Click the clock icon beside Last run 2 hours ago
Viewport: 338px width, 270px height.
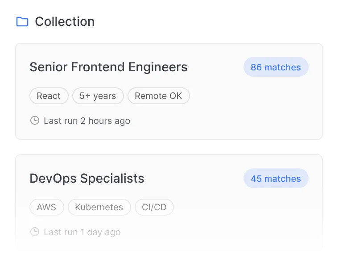(35, 120)
